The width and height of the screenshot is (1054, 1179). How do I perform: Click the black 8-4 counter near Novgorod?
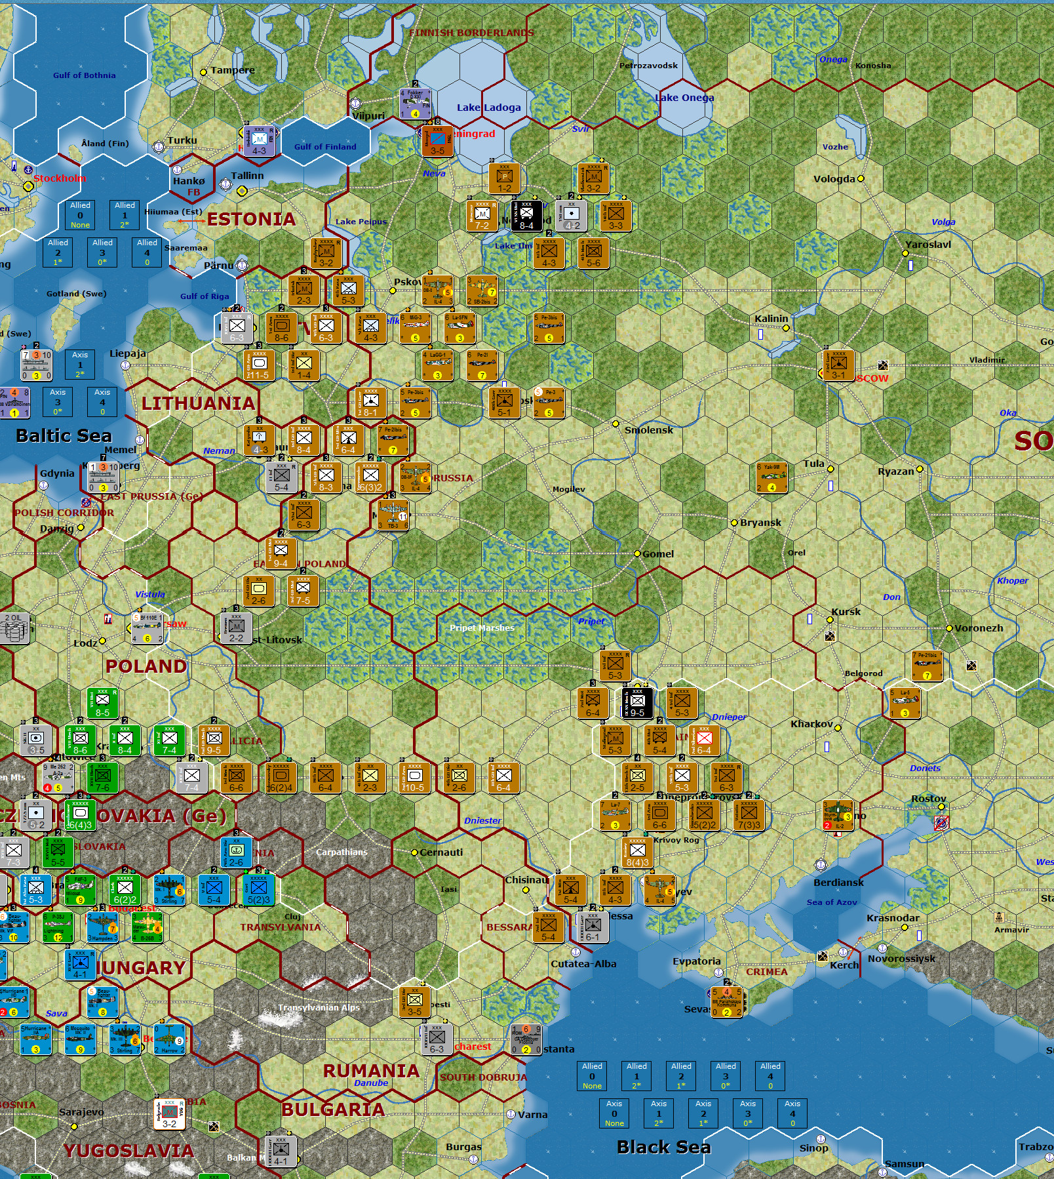[x=526, y=216]
